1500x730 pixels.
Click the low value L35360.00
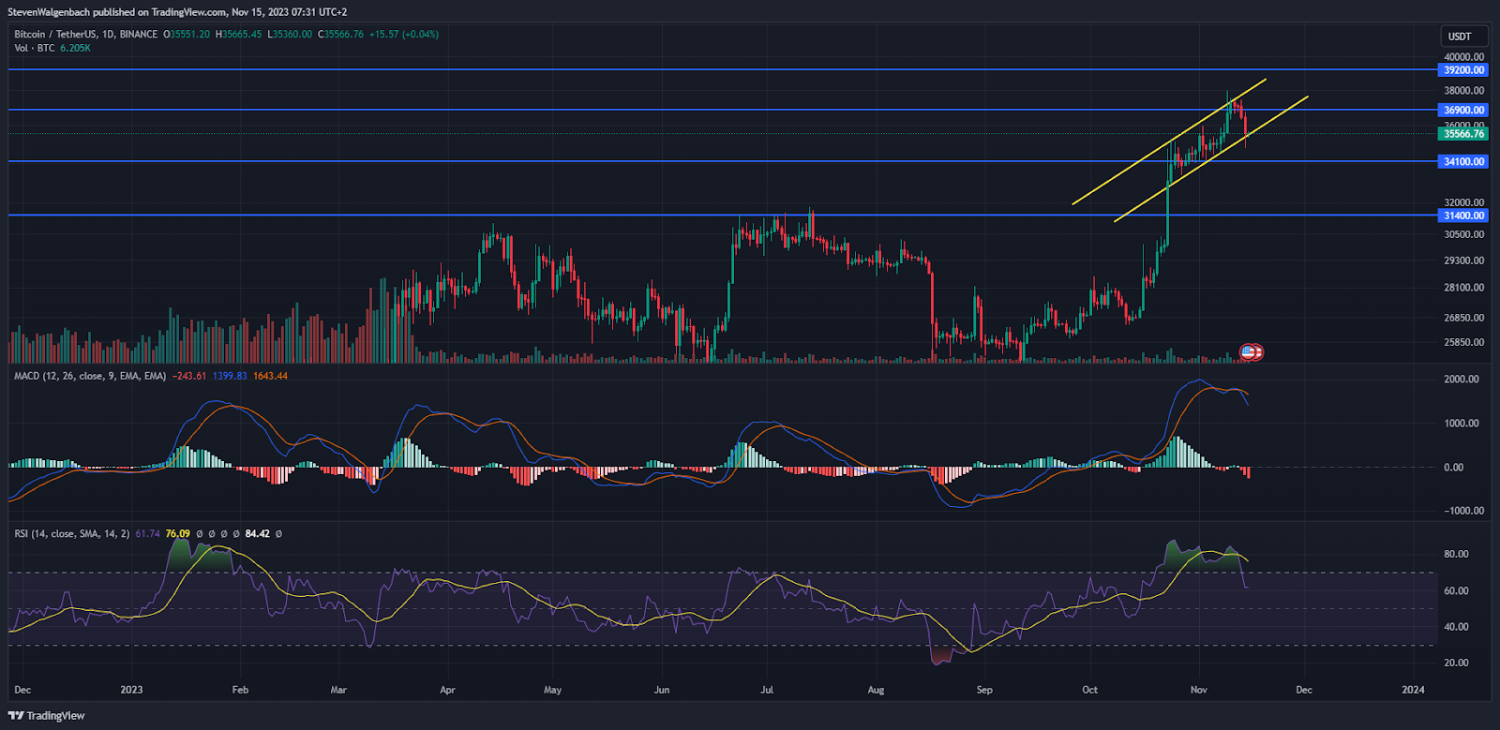coord(290,35)
